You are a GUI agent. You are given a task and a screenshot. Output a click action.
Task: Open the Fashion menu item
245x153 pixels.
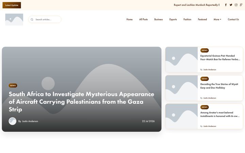(187, 19)
